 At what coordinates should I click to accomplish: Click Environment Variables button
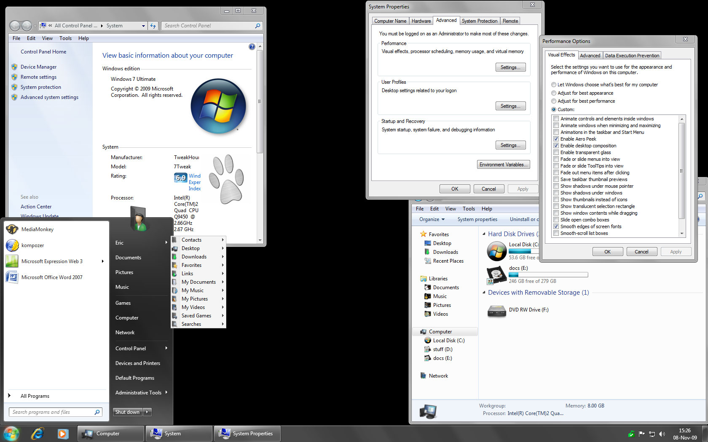tap(504, 165)
